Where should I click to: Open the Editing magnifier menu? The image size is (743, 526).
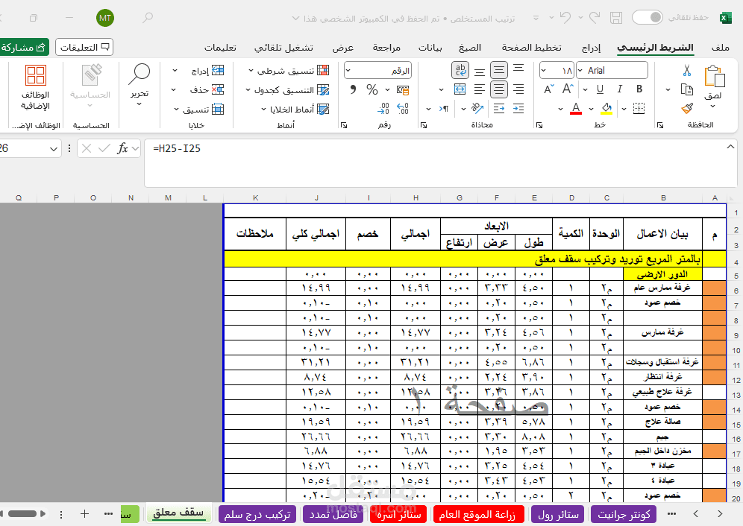coord(139,84)
